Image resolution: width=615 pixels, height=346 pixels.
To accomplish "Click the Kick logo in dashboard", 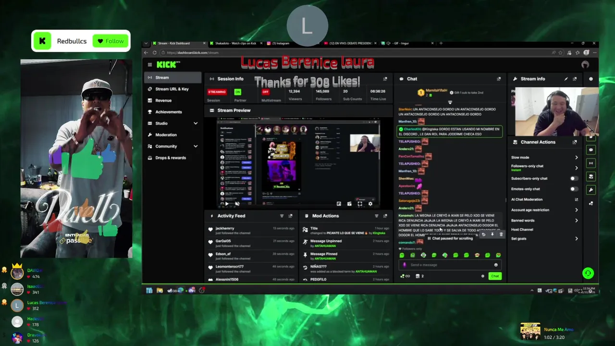I will [x=168, y=65].
